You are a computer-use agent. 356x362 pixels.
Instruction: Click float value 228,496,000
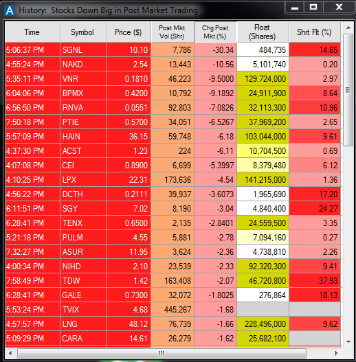tap(263, 324)
